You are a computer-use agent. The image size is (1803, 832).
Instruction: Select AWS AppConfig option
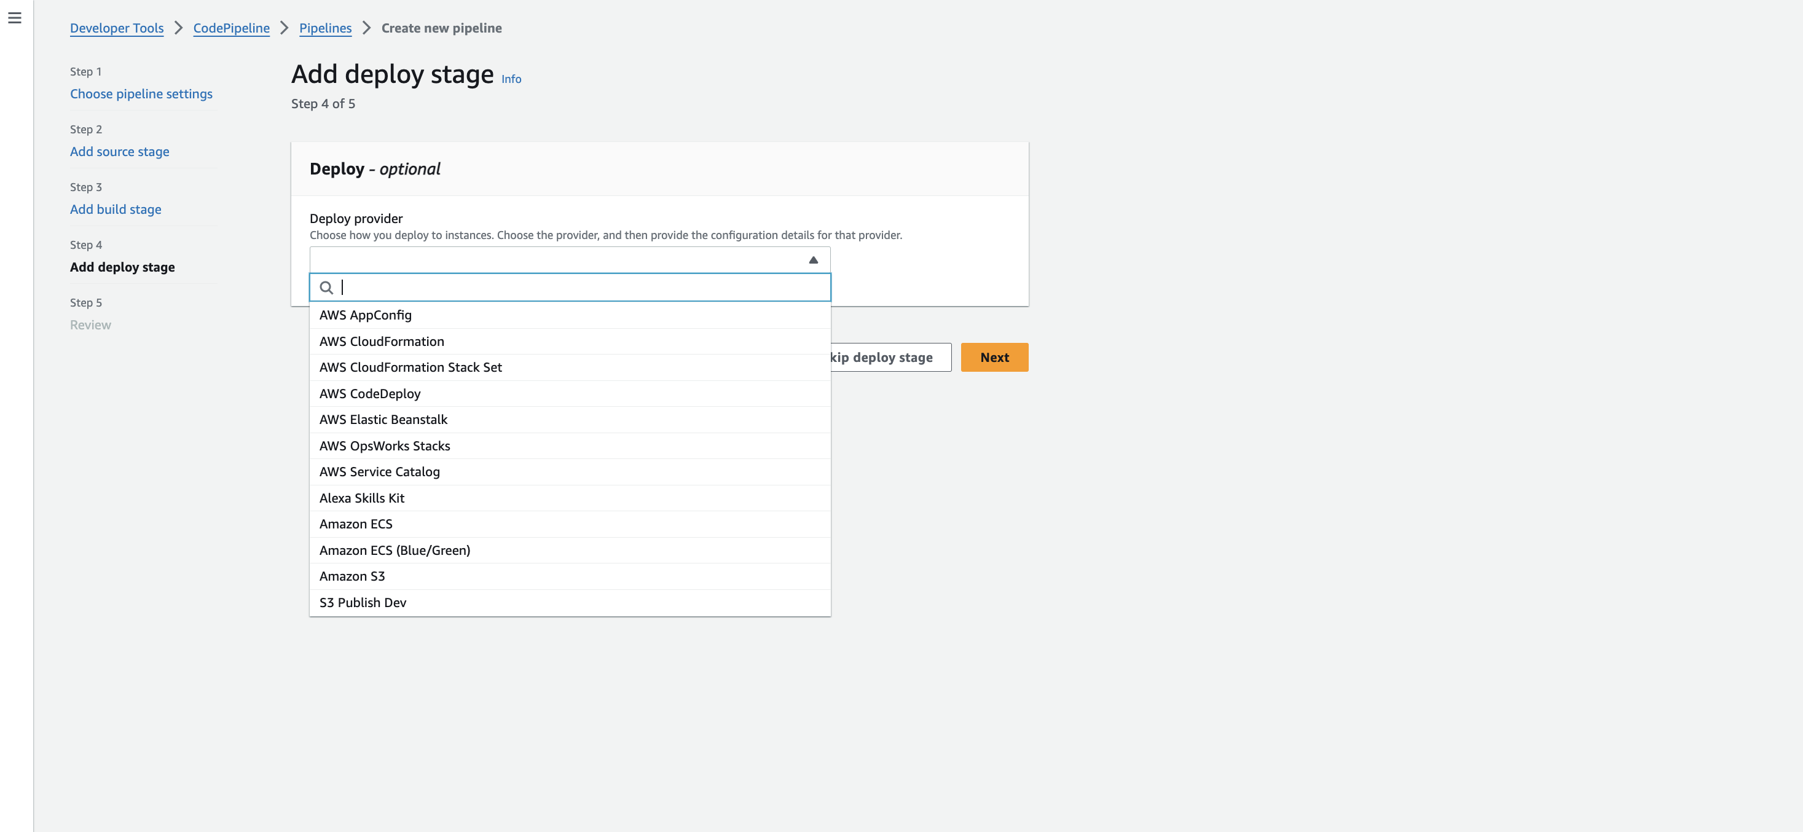(x=366, y=315)
